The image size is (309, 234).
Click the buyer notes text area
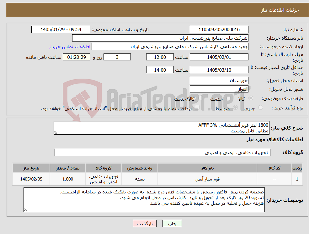[x=144, y=200]
